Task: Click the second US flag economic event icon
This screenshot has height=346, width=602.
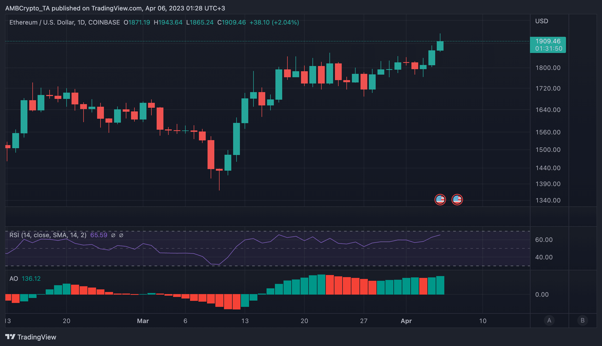Action: click(x=457, y=200)
